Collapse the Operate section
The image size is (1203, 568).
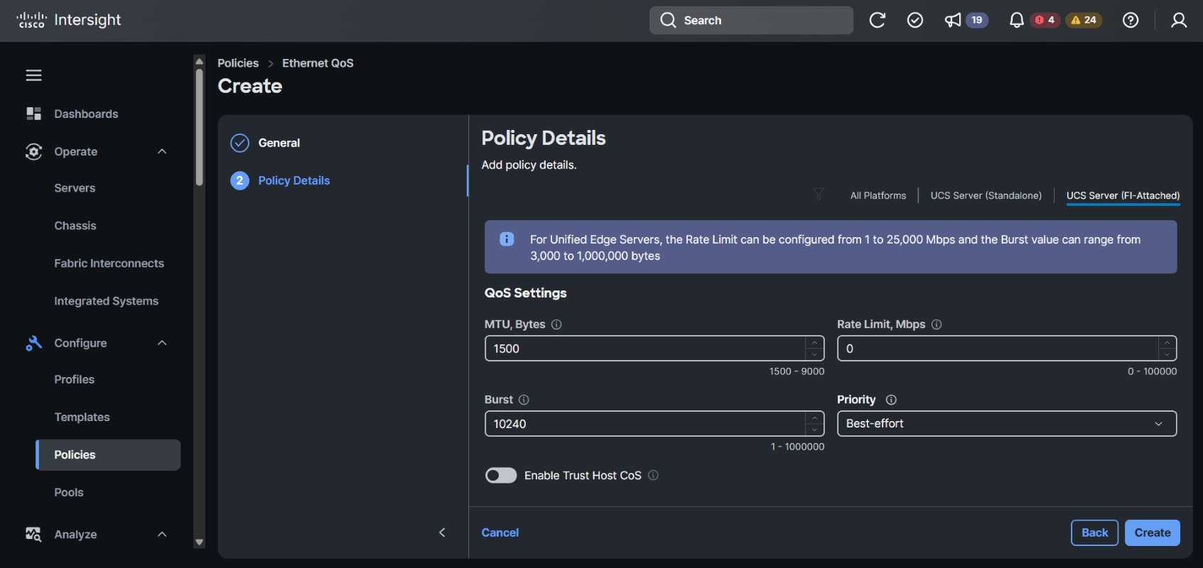click(x=162, y=152)
